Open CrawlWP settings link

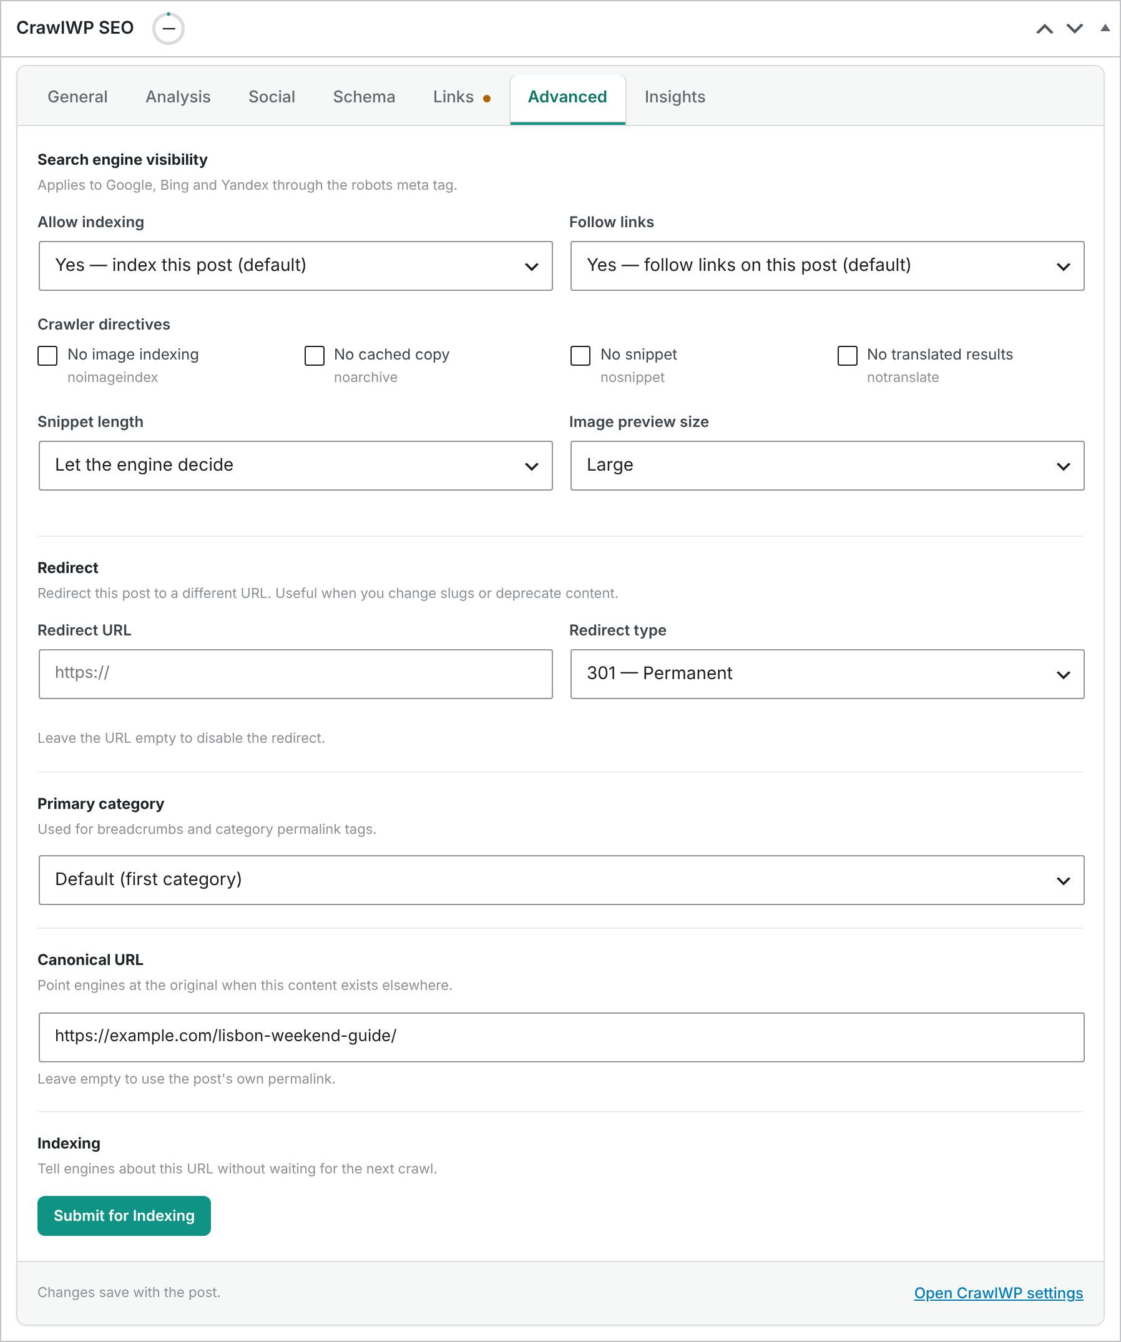click(x=998, y=1293)
